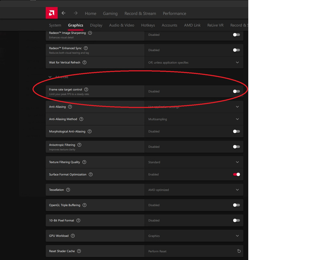Viewport: 327px width, 260px height.
Task: Switch to the Gaming tab
Action: coord(110,14)
